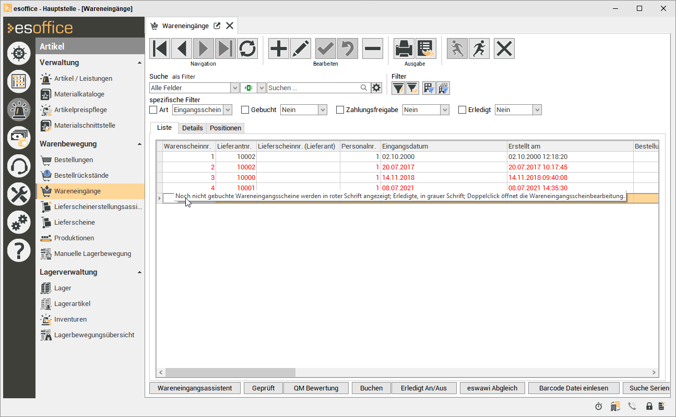676x417 pixels.
Task: Jump to last record navigation icon
Action: pos(226,48)
